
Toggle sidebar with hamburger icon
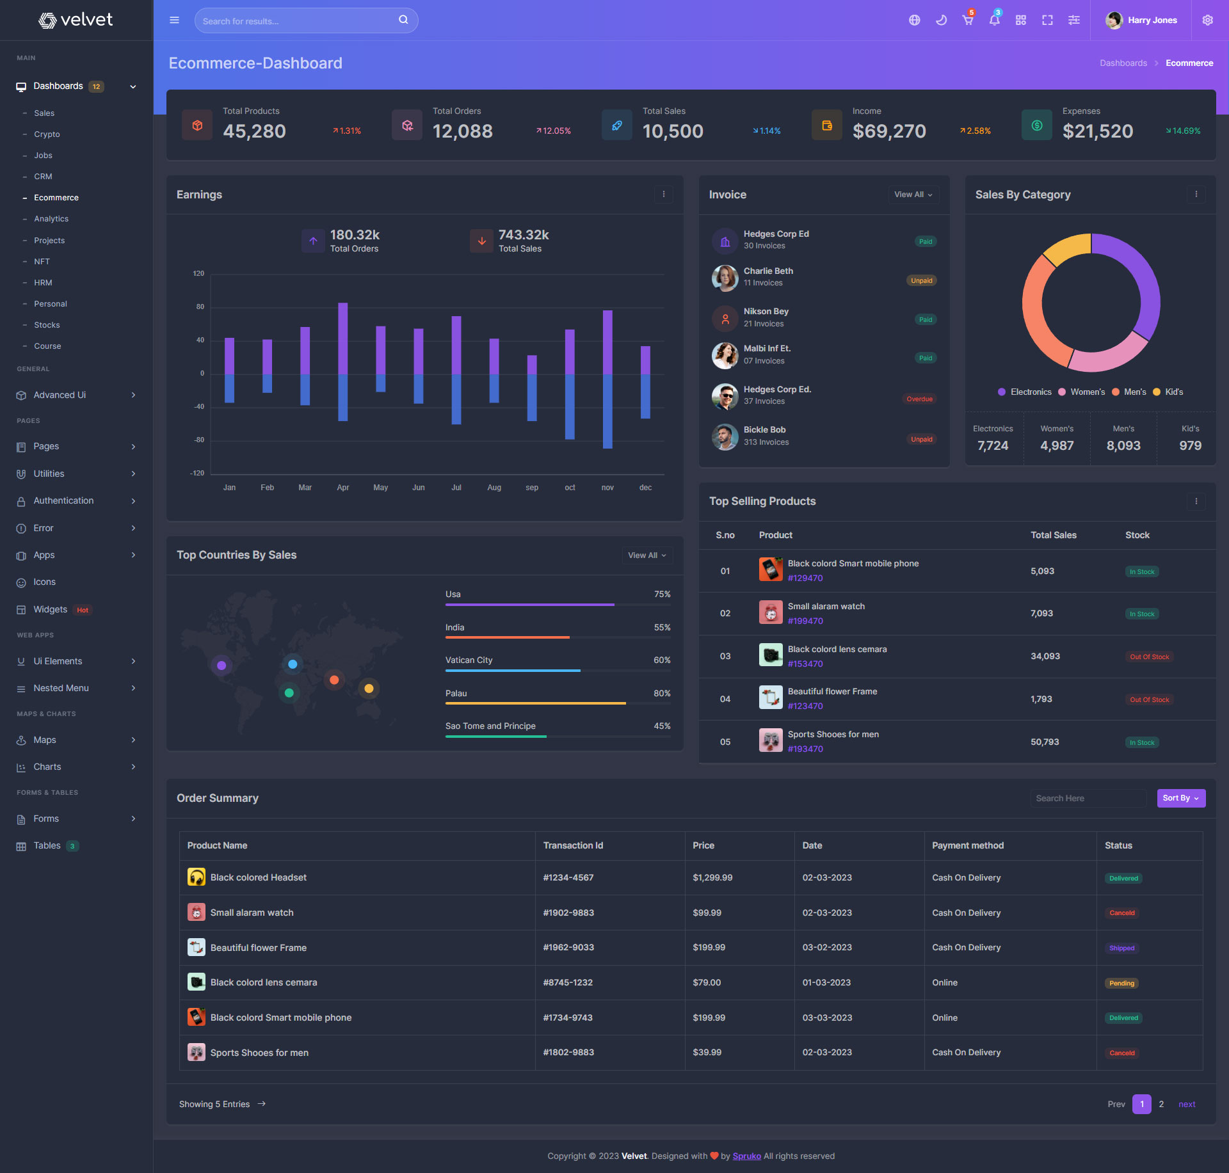tap(174, 20)
